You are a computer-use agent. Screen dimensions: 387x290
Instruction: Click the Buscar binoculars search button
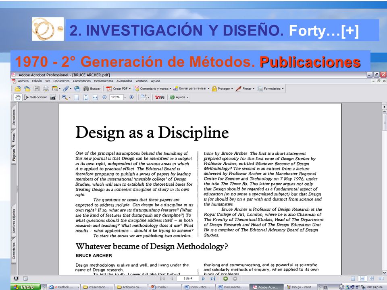(x=92, y=89)
